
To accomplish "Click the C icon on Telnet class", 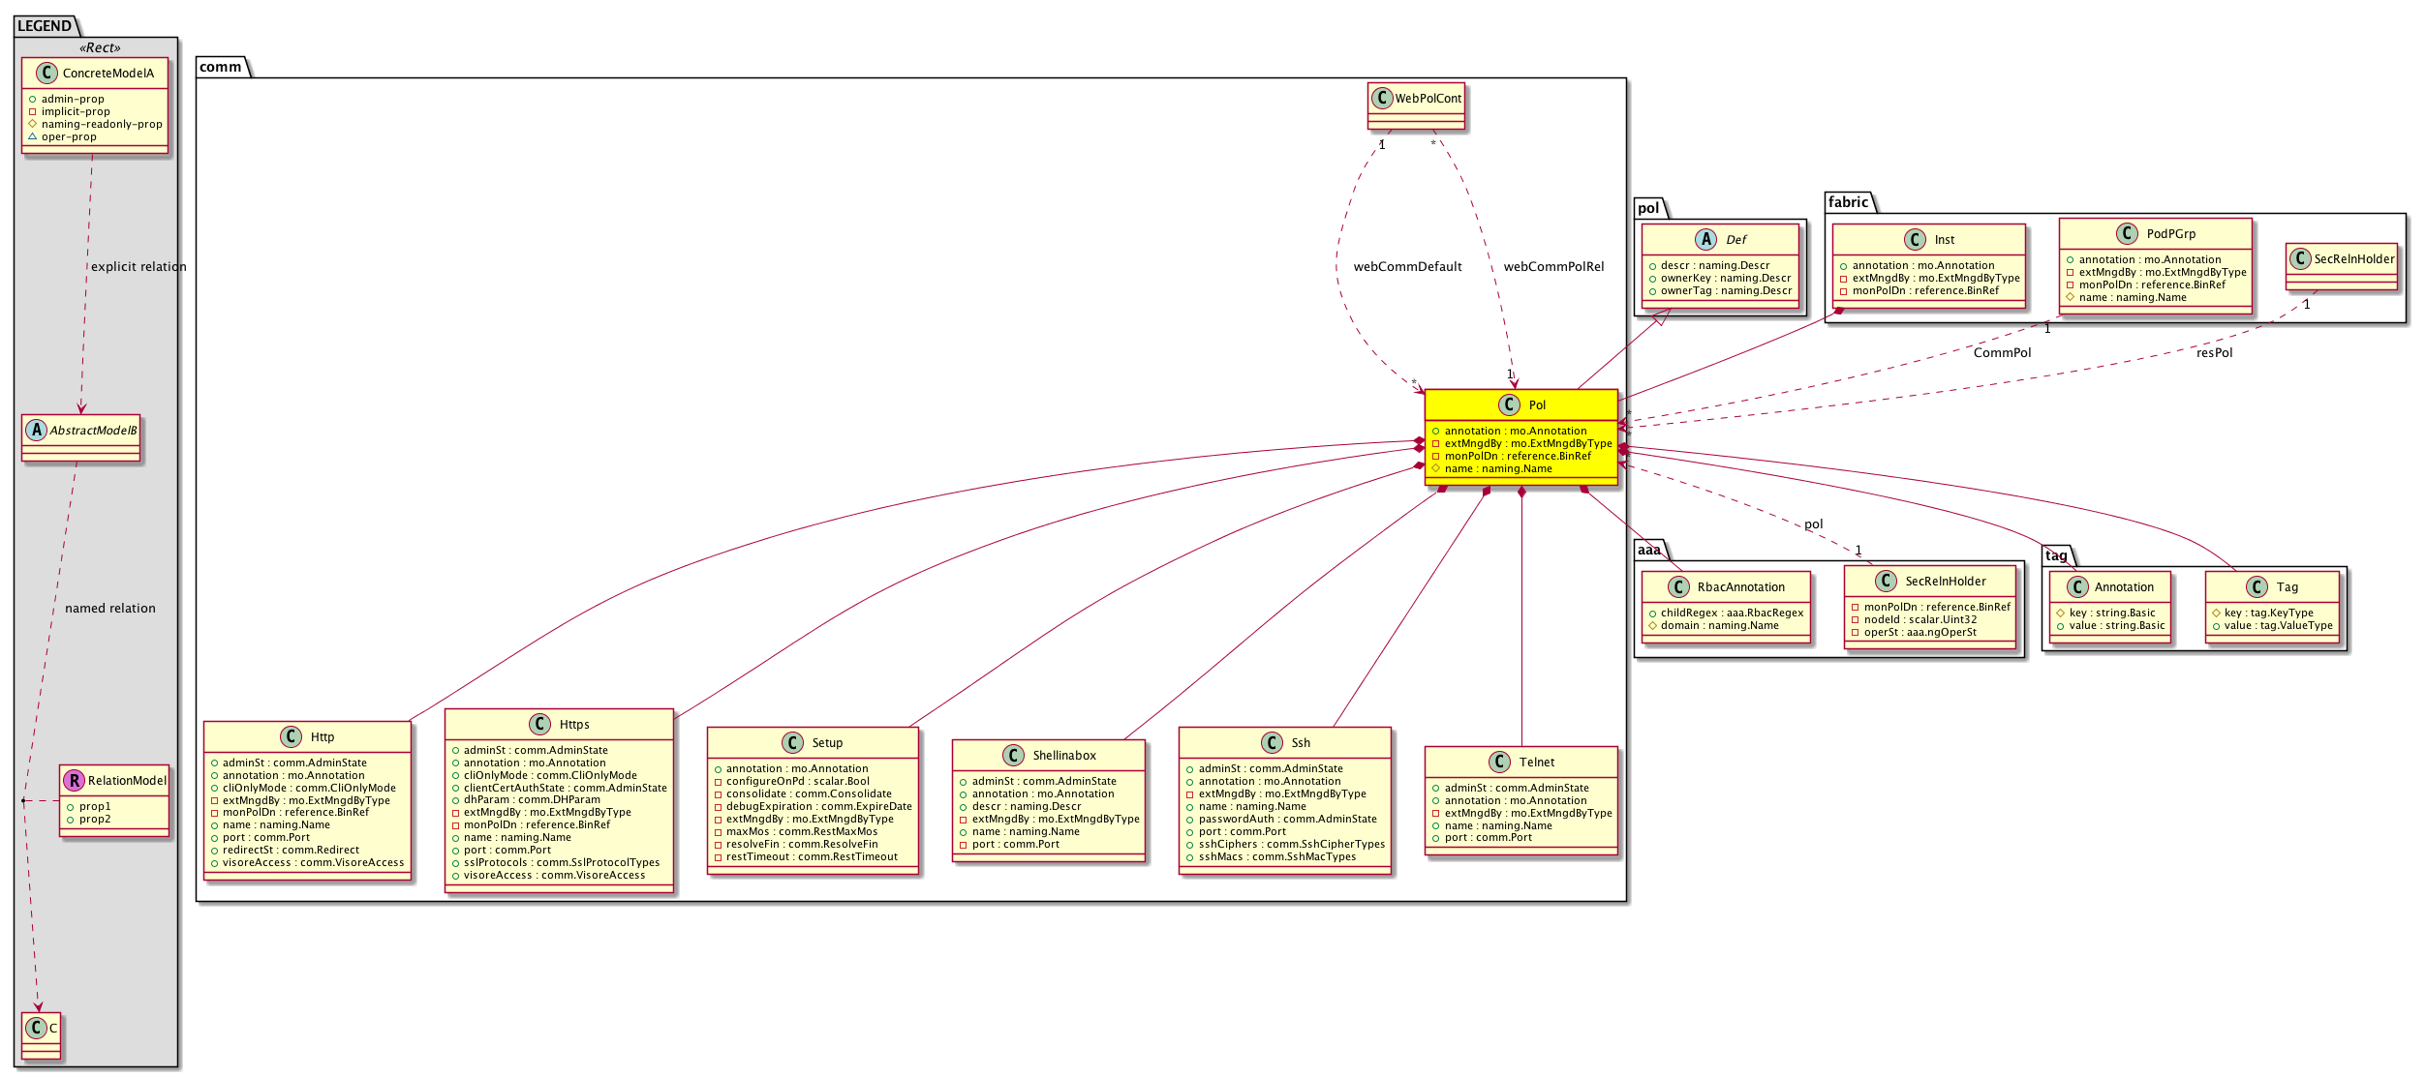I will point(1499,762).
